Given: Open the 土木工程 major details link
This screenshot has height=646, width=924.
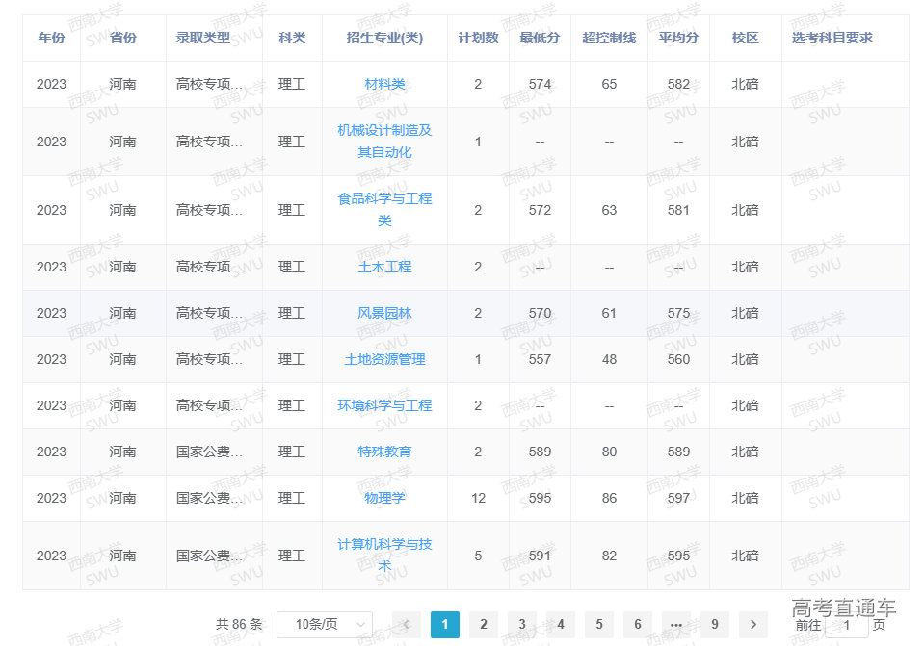Looking at the screenshot, I should 384,267.
